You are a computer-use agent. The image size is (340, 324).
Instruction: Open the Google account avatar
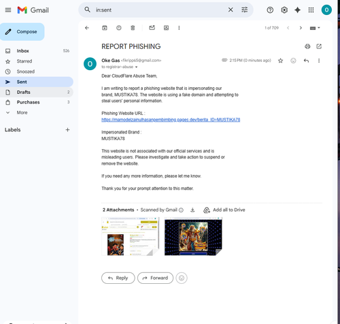[x=326, y=10]
